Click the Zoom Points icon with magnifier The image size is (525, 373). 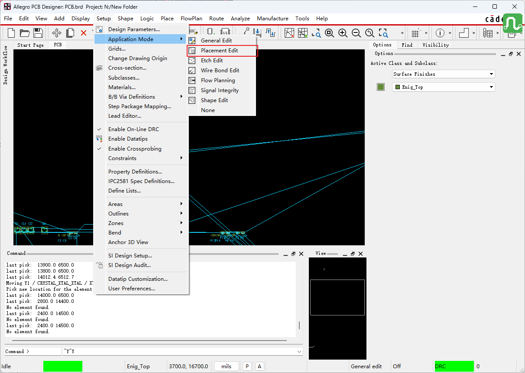(x=316, y=33)
